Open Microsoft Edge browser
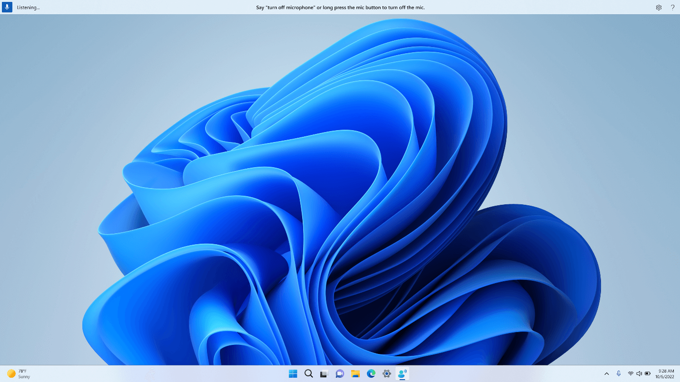Image resolution: width=680 pixels, height=382 pixels. 371,374
